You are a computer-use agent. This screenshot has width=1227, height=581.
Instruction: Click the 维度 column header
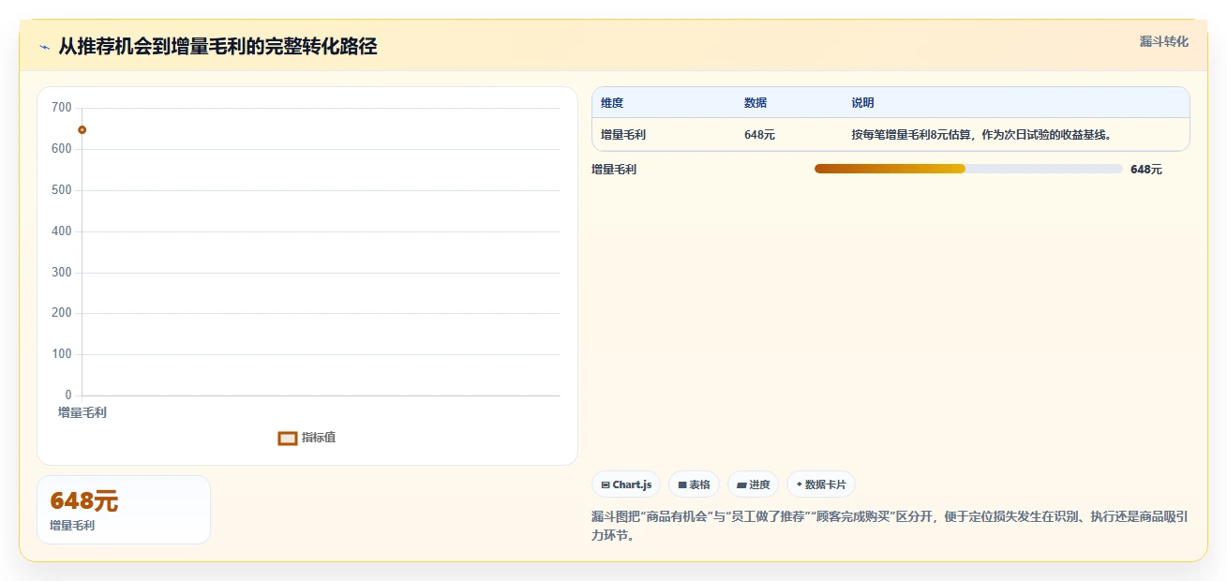(x=612, y=103)
